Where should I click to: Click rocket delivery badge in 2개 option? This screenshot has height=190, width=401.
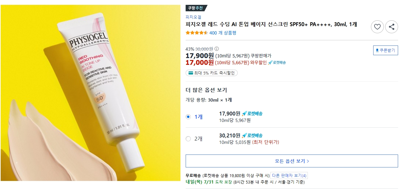point(252,135)
